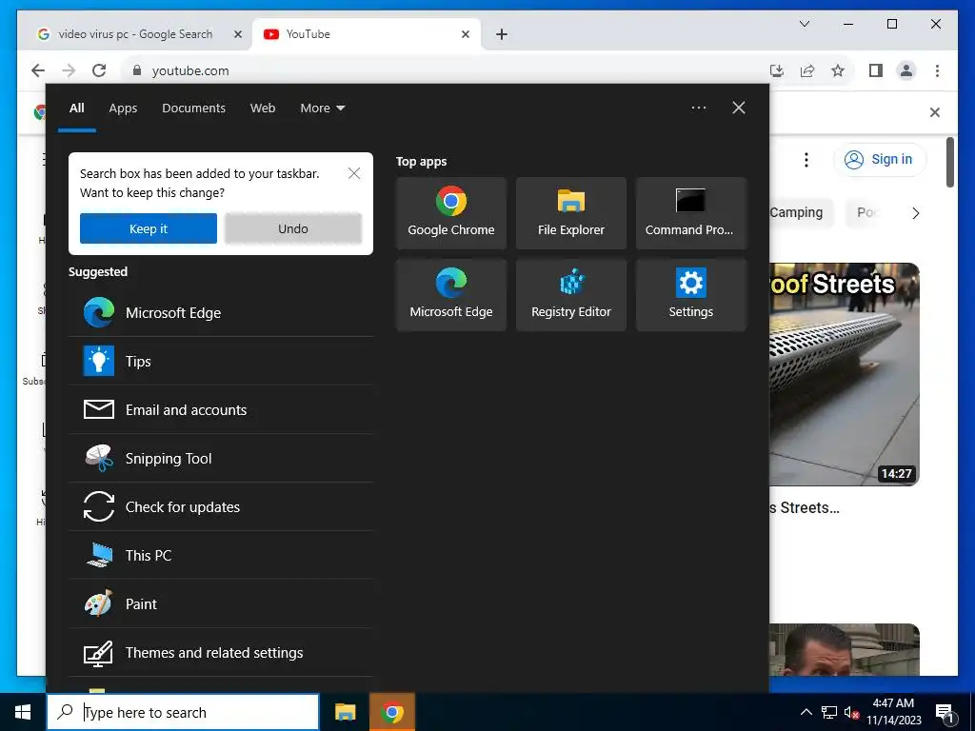Click the Windows Start button

(x=23, y=712)
